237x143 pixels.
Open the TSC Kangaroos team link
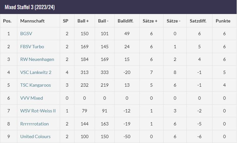[36, 85]
